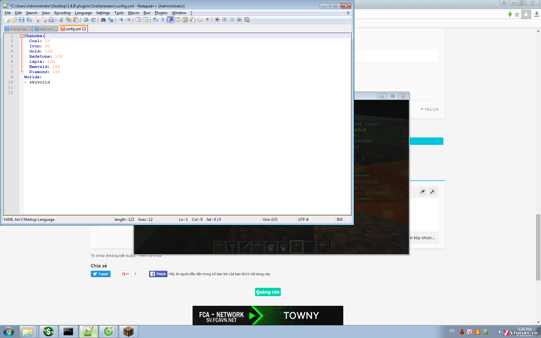This screenshot has width=541, height=338.
Task: Open the Document Map toolbar icon
Action: tap(185, 20)
